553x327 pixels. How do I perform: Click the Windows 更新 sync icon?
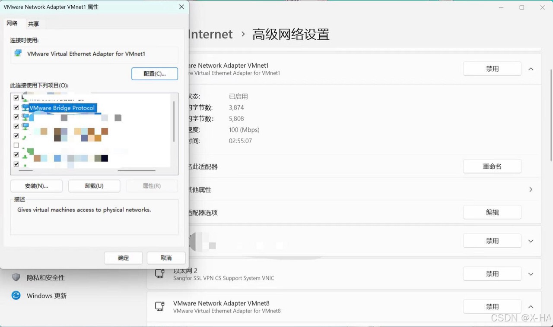click(x=16, y=296)
